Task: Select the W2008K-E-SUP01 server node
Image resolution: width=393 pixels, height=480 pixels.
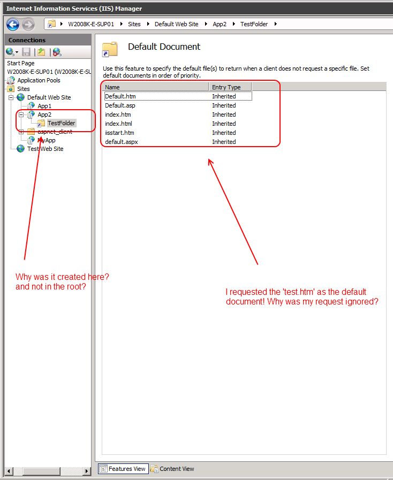Action: tap(49, 72)
